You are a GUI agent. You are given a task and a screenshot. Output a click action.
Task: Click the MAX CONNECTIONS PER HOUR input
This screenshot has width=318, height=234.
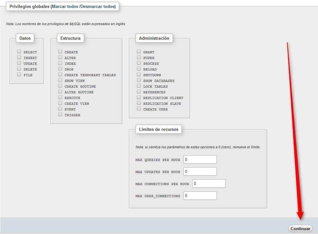coord(209,184)
